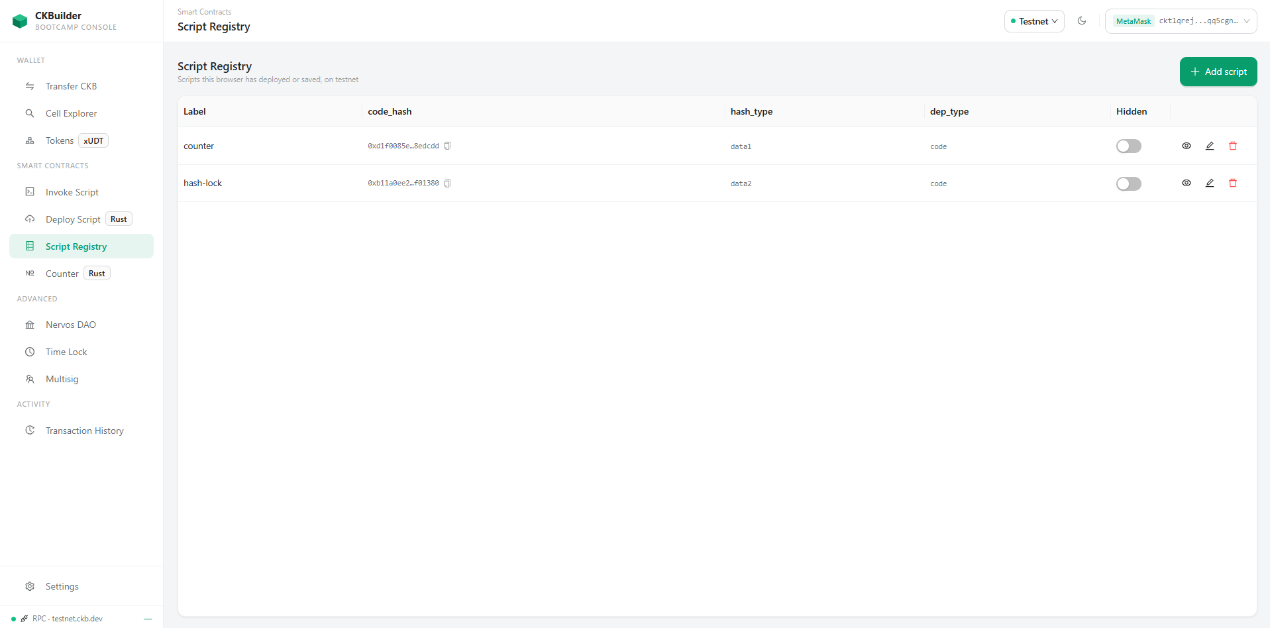1270x628 pixels.
Task: Delete the hash-lock script entry
Action: pyautogui.click(x=1233, y=183)
